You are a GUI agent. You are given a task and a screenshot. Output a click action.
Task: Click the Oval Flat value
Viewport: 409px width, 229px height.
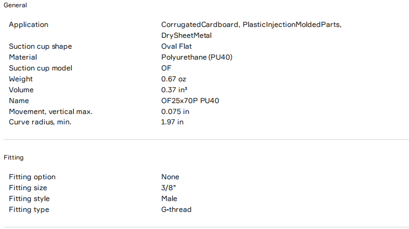pos(177,47)
